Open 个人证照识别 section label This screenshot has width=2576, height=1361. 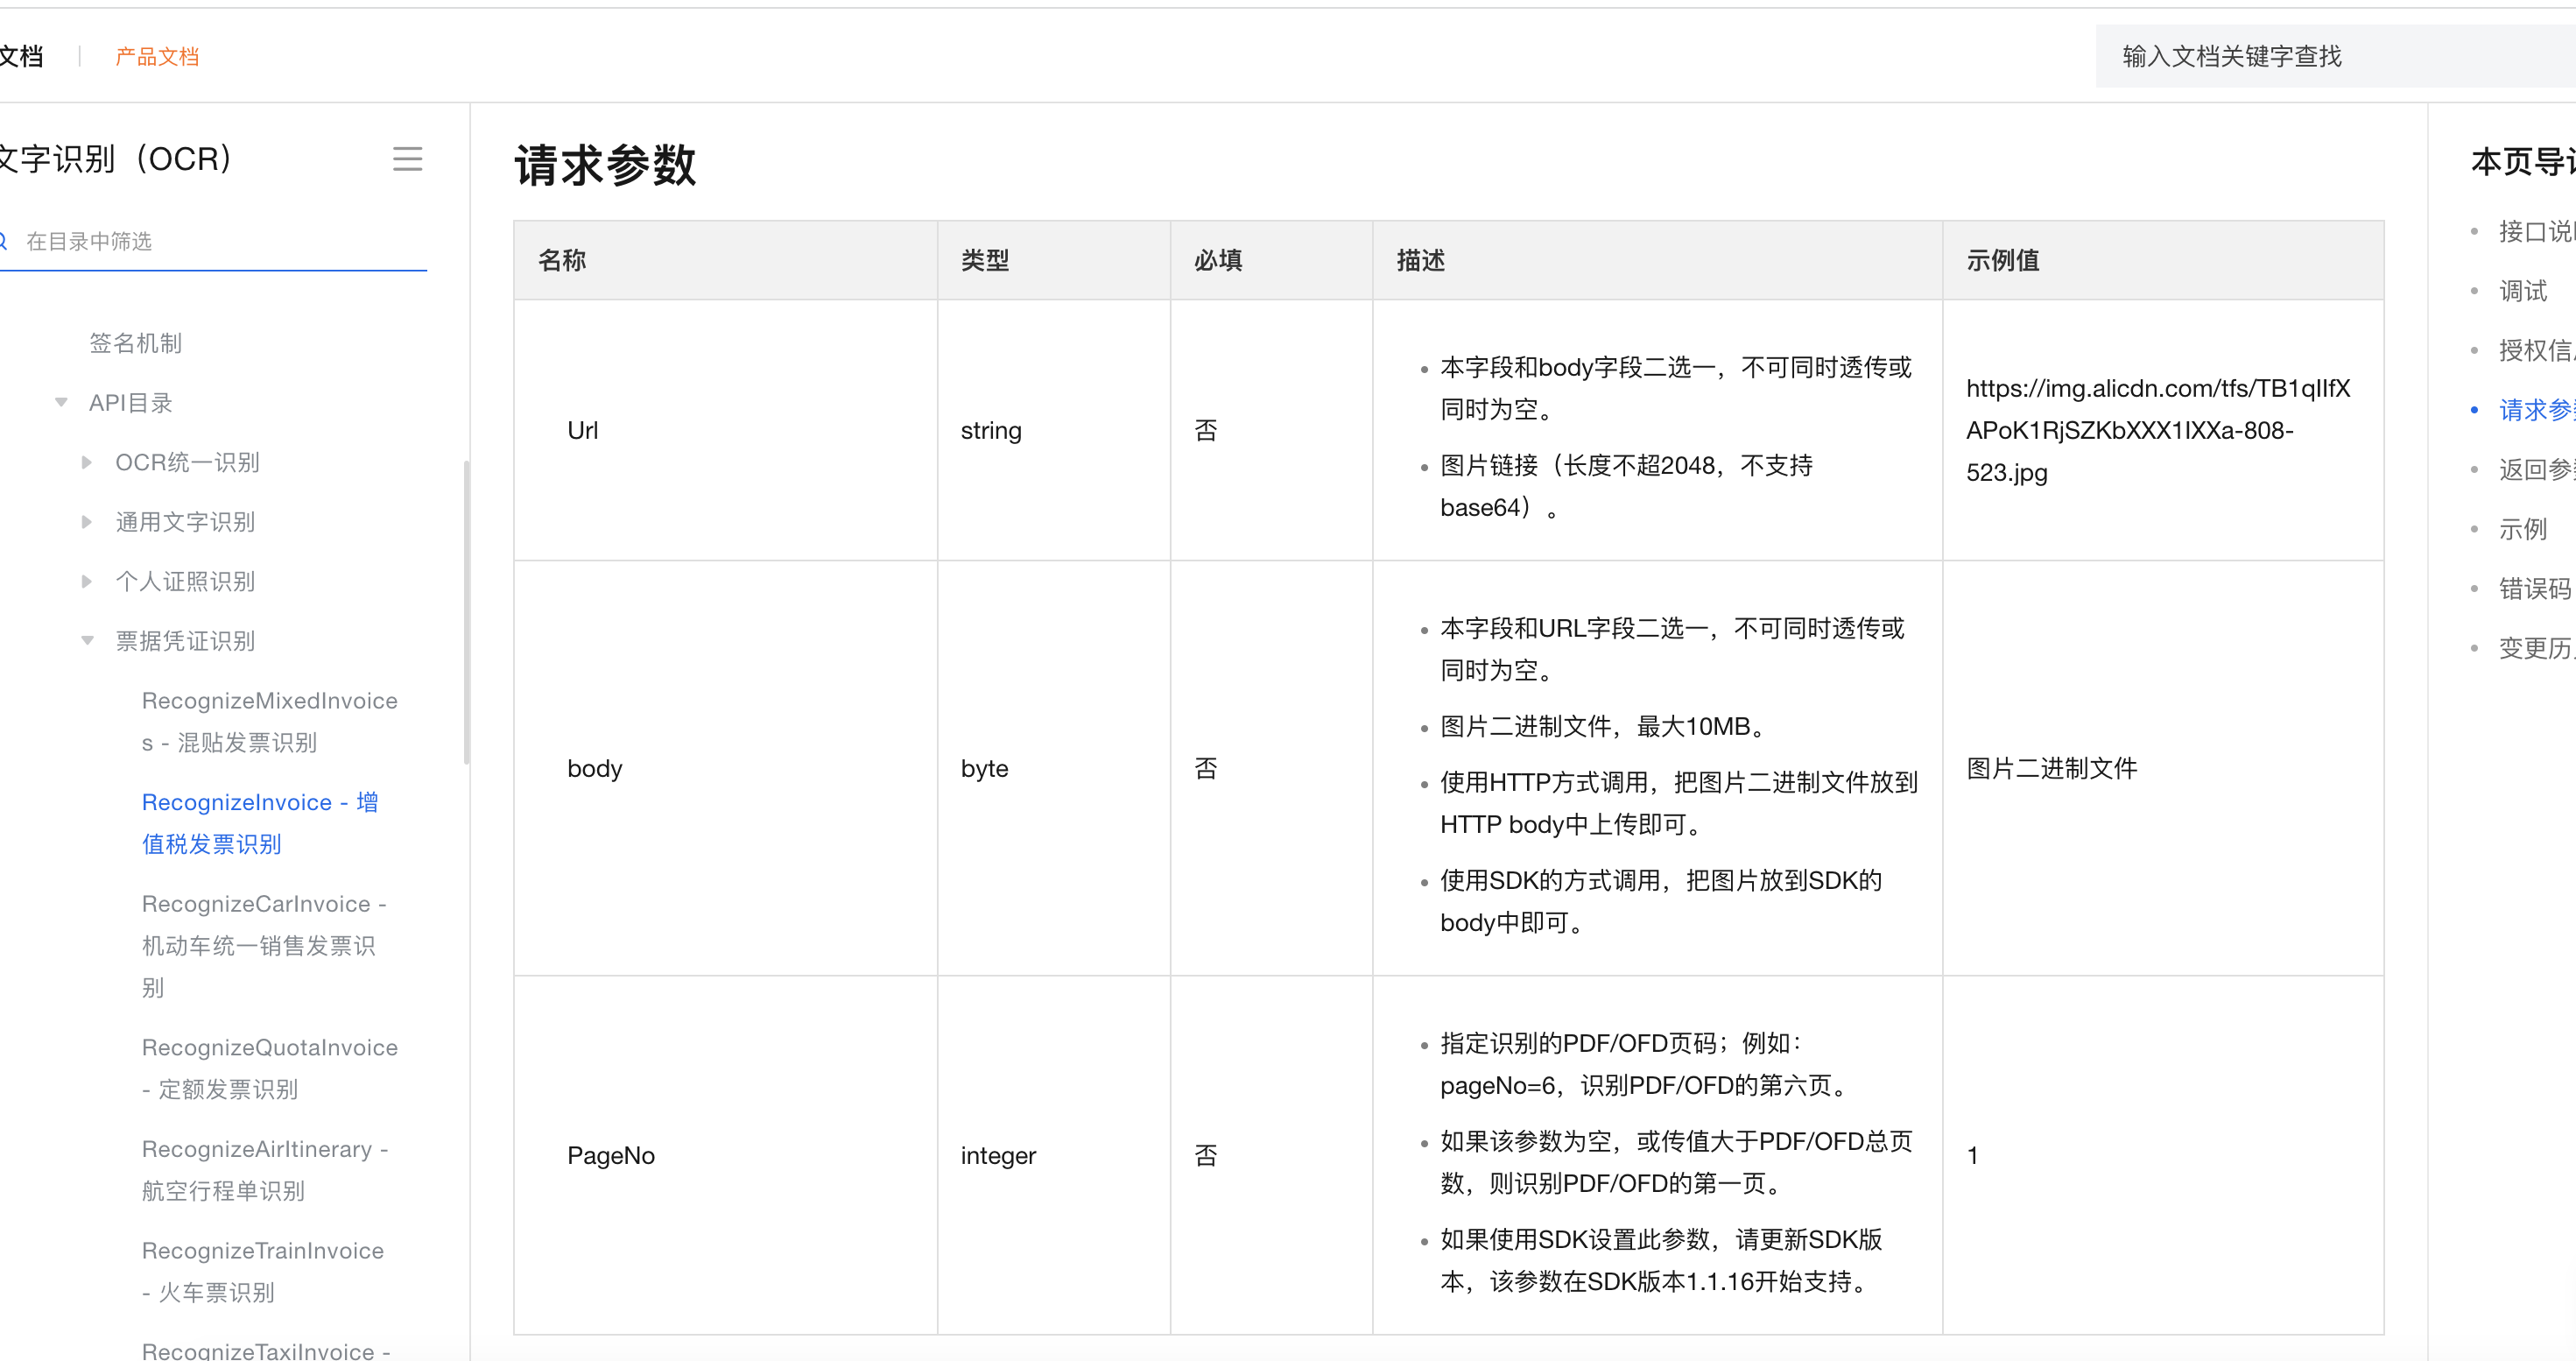click(185, 581)
